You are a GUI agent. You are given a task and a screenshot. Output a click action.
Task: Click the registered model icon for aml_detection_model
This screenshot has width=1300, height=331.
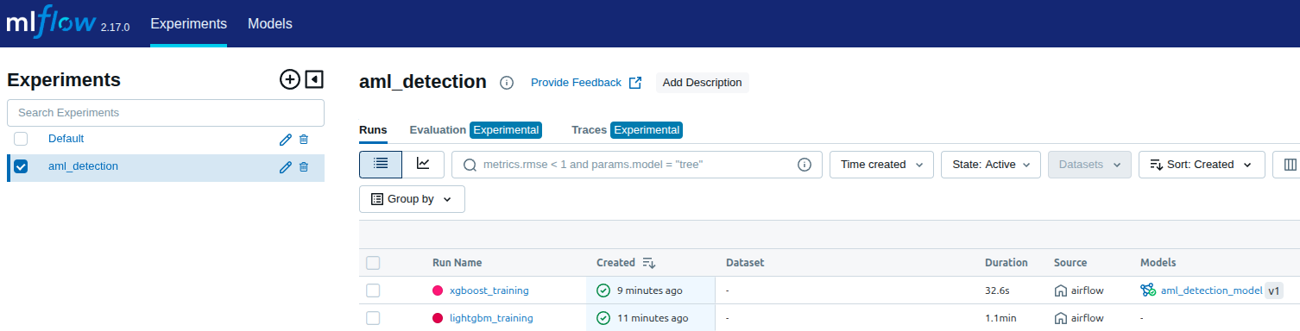(x=1148, y=290)
